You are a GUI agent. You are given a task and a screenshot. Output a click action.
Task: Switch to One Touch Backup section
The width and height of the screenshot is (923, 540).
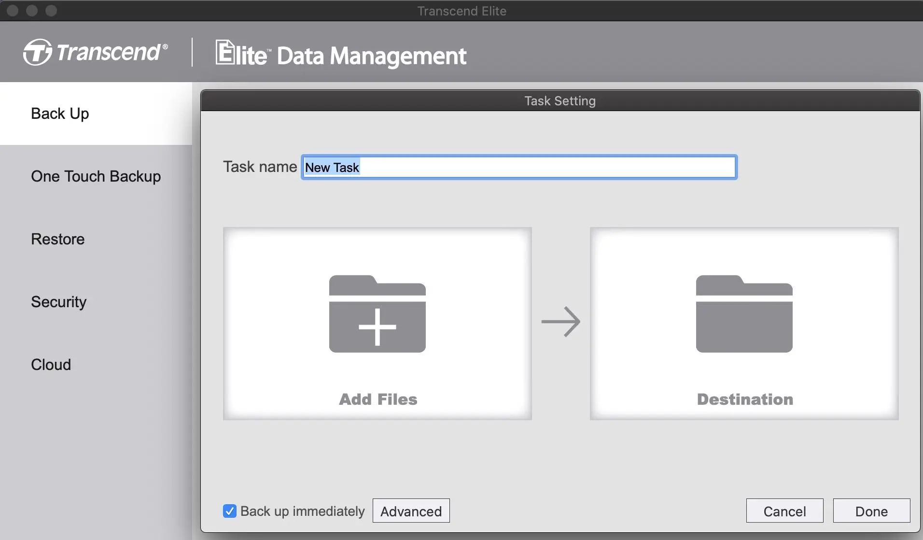96,176
